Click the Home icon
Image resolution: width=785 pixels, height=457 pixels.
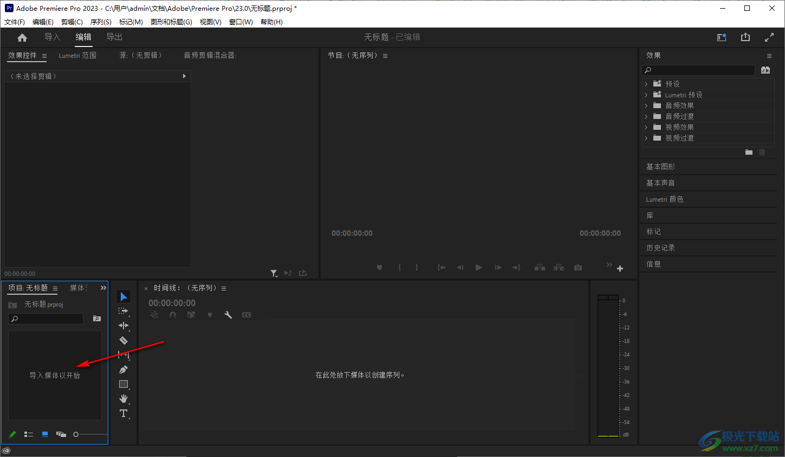[x=22, y=37]
